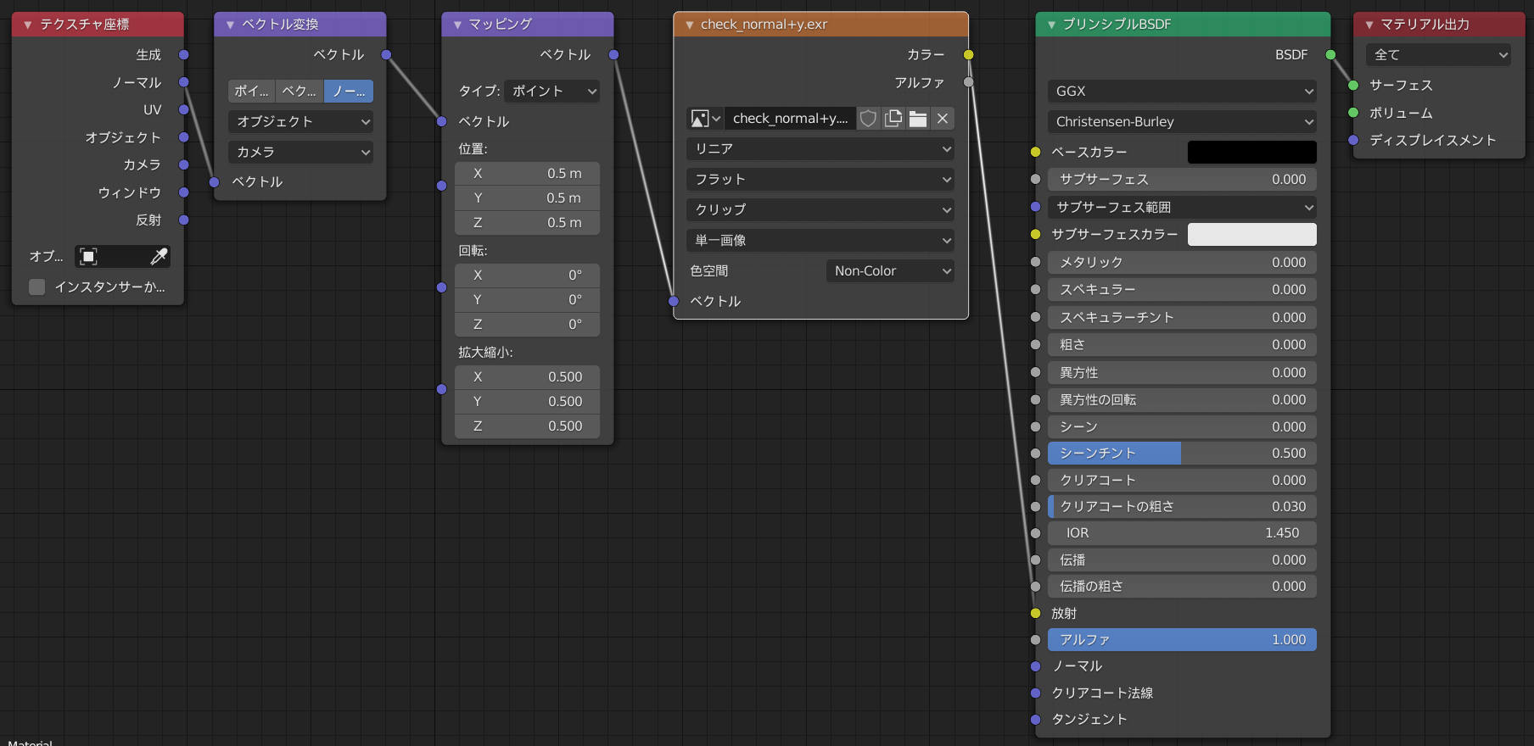The width and height of the screenshot is (1534, 746).
Task: Click the 粗さ value field
Action: [1182, 344]
